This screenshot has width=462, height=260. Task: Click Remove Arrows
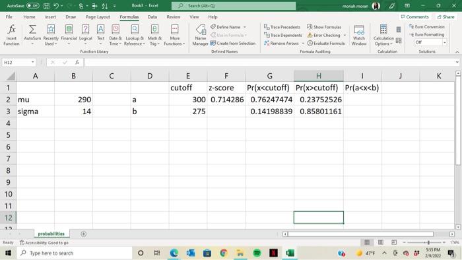pyautogui.click(x=281, y=44)
